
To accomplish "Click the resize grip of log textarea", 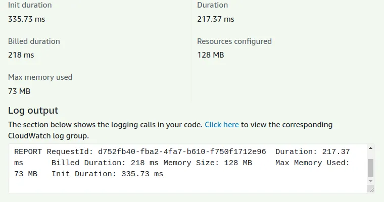I will pos(371,189).
